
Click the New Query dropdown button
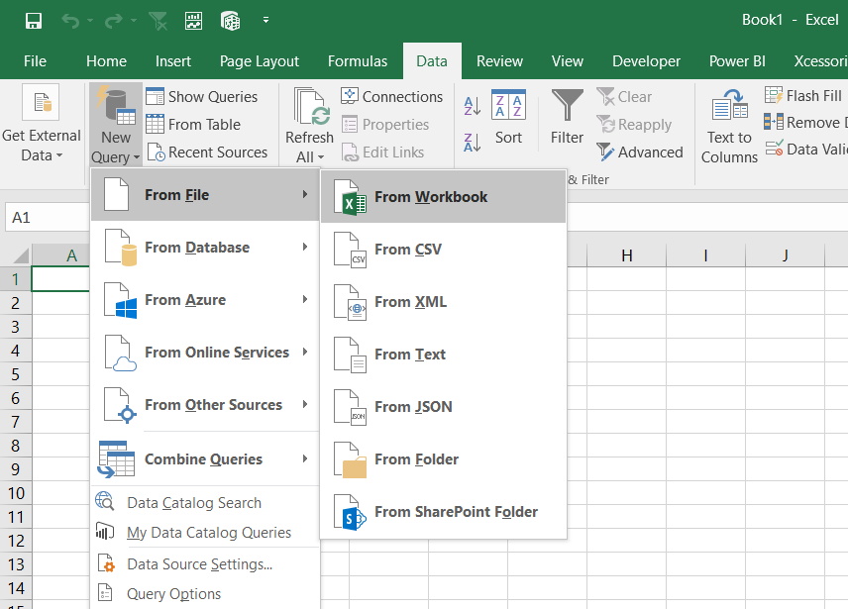[116, 125]
